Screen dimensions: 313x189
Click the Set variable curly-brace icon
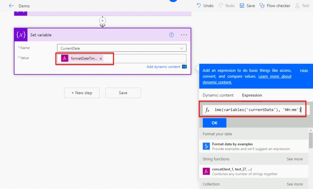pyautogui.click(x=21, y=35)
